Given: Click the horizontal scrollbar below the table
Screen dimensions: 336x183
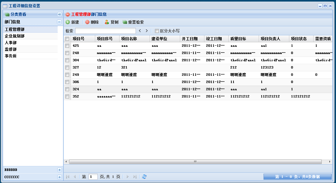Looking at the screenshot, I should click(x=196, y=162).
